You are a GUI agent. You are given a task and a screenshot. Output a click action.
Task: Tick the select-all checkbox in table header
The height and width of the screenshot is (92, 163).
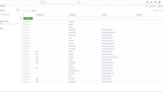tap(24, 15)
